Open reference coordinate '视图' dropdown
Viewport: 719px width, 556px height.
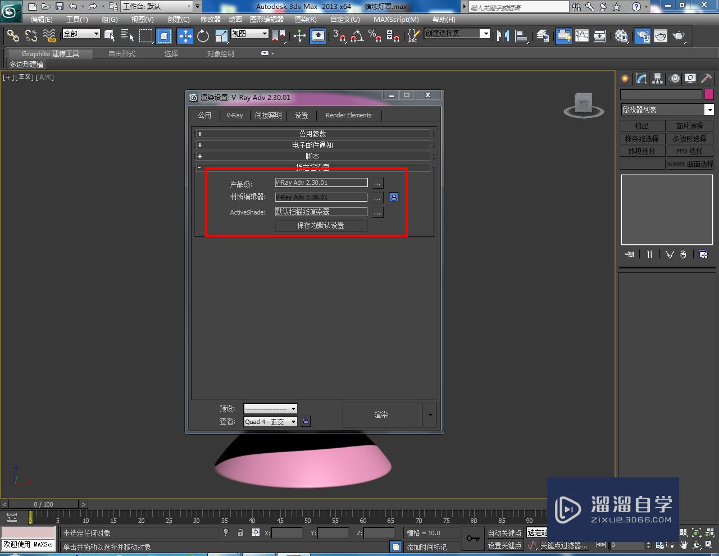coord(249,34)
